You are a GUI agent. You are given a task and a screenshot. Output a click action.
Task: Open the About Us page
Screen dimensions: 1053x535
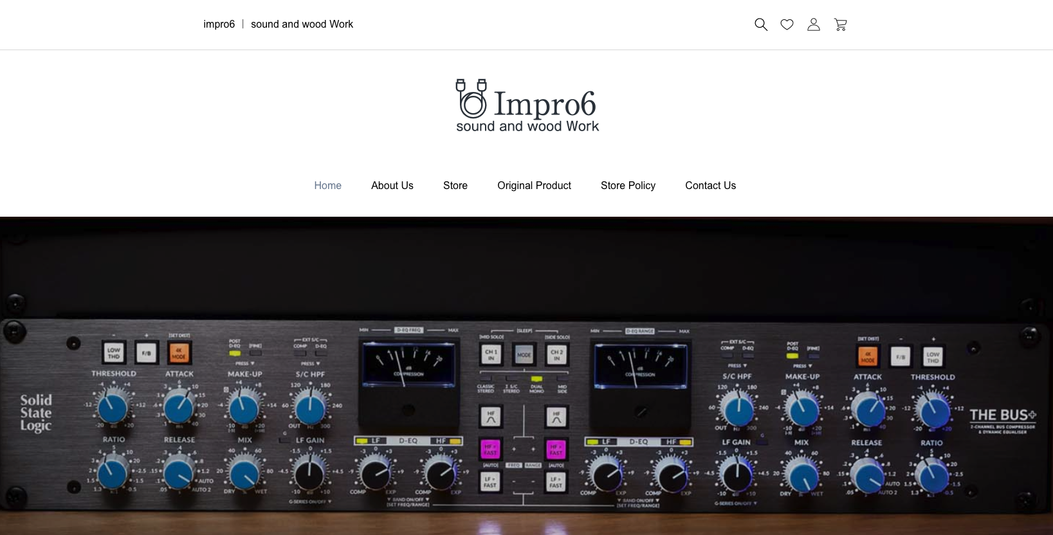(392, 185)
